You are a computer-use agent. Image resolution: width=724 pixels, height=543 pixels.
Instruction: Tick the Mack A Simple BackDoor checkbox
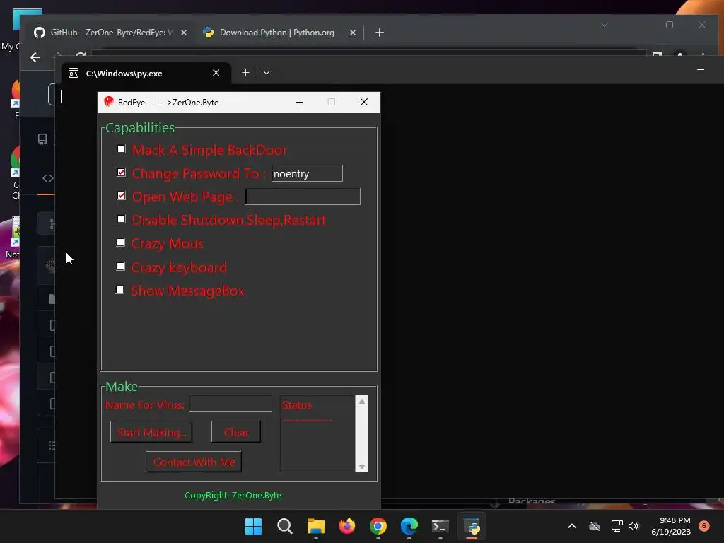pyautogui.click(x=121, y=148)
